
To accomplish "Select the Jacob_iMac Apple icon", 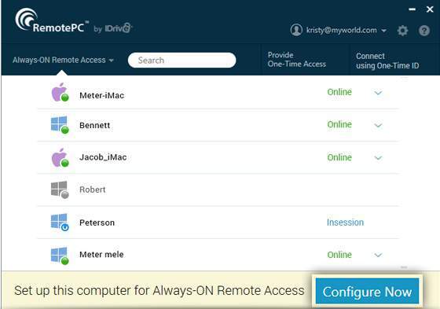I will coord(60,157).
